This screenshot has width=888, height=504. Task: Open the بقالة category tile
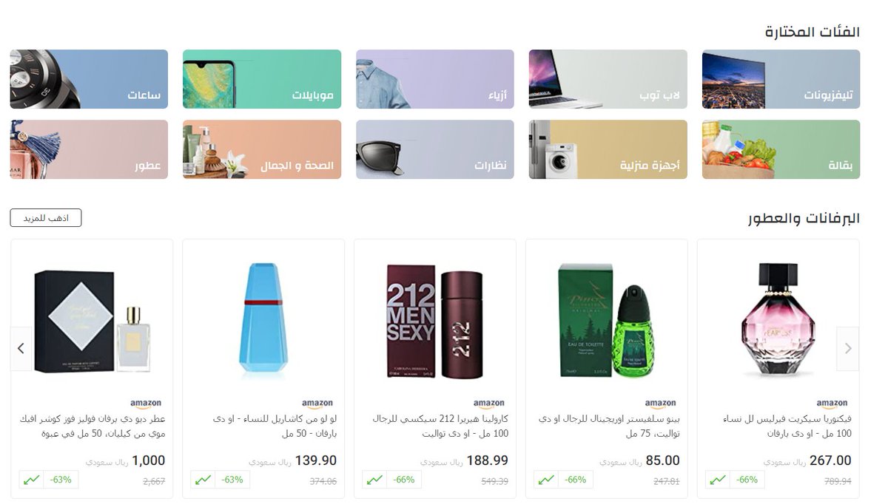781,149
